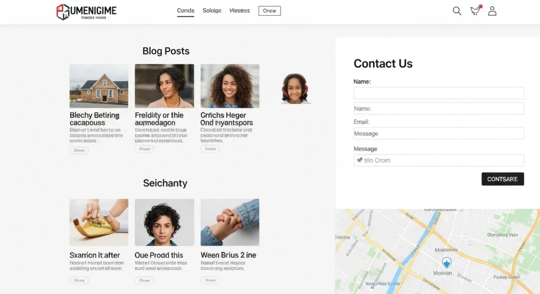Open the holding hands thumbnail
This screenshot has height=294, width=540.
tap(230, 222)
